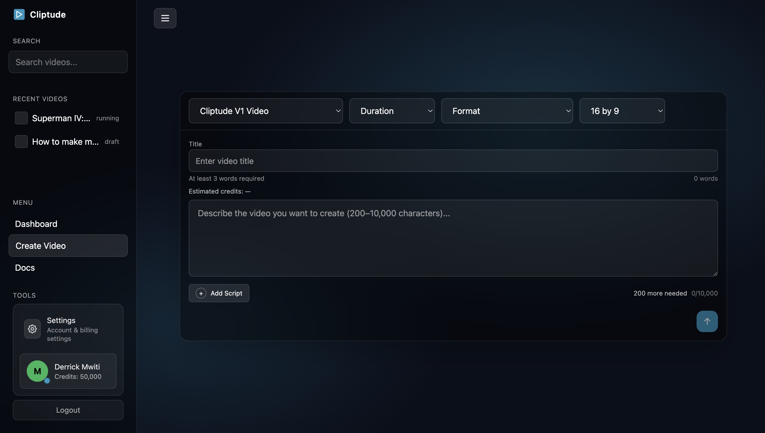Click the plus icon on Add Script
Viewport: 765px width, 433px height.
pos(201,293)
